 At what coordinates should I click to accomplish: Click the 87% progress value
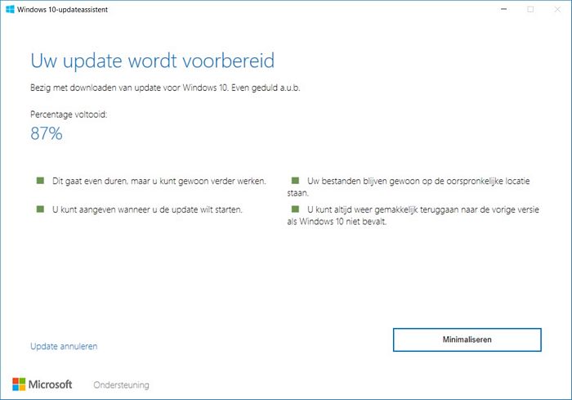pos(47,133)
